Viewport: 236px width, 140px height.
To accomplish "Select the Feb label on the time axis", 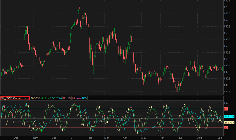I will [89, 138].
